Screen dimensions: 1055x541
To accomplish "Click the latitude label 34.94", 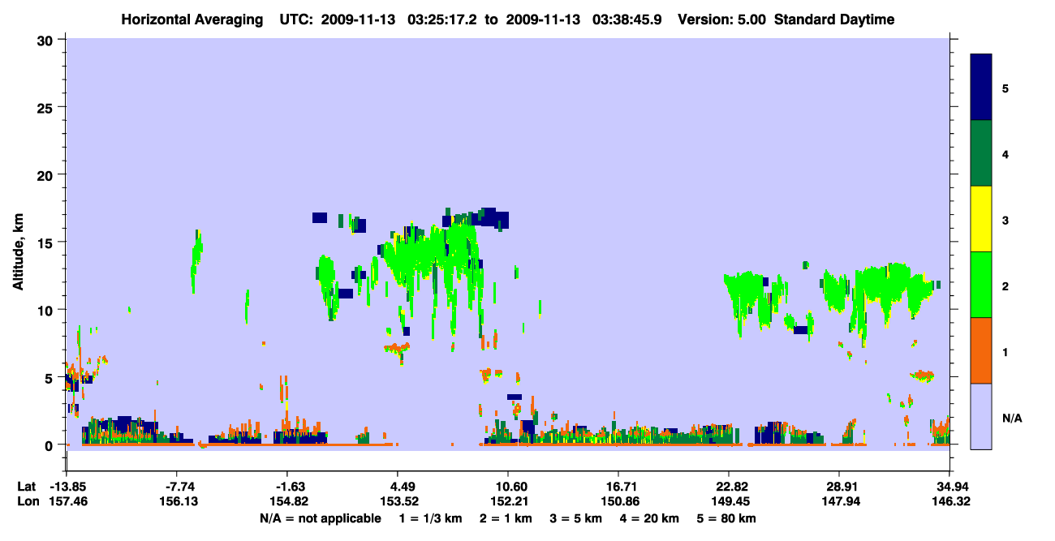I will click(950, 487).
